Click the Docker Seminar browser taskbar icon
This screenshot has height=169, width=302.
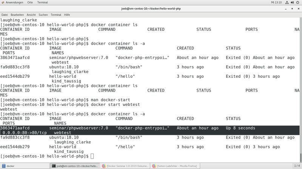pos(104,166)
